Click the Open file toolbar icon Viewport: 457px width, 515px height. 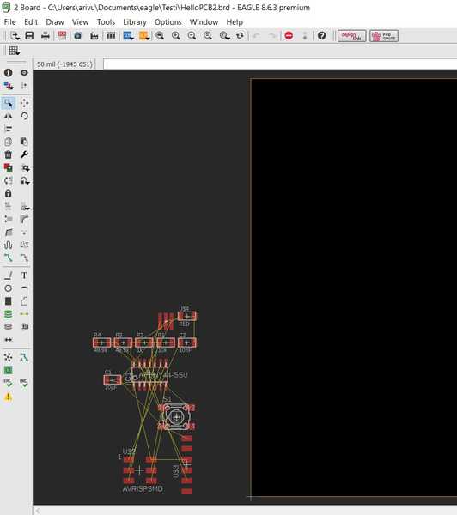(15, 35)
